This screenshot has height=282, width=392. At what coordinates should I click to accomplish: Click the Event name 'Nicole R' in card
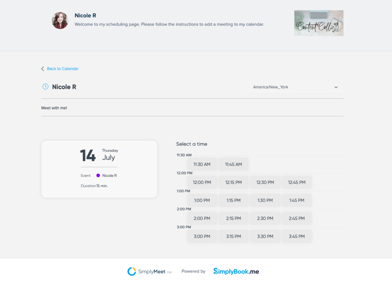110,176
